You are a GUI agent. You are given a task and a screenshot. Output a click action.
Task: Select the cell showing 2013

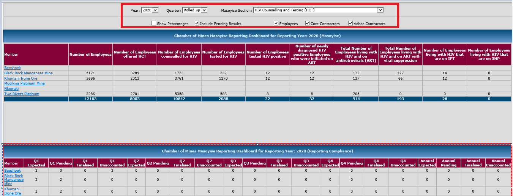[135, 78]
